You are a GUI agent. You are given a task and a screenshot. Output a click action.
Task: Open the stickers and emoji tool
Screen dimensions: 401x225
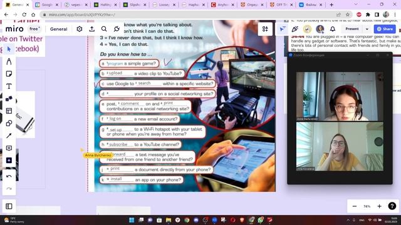click(x=9, y=99)
